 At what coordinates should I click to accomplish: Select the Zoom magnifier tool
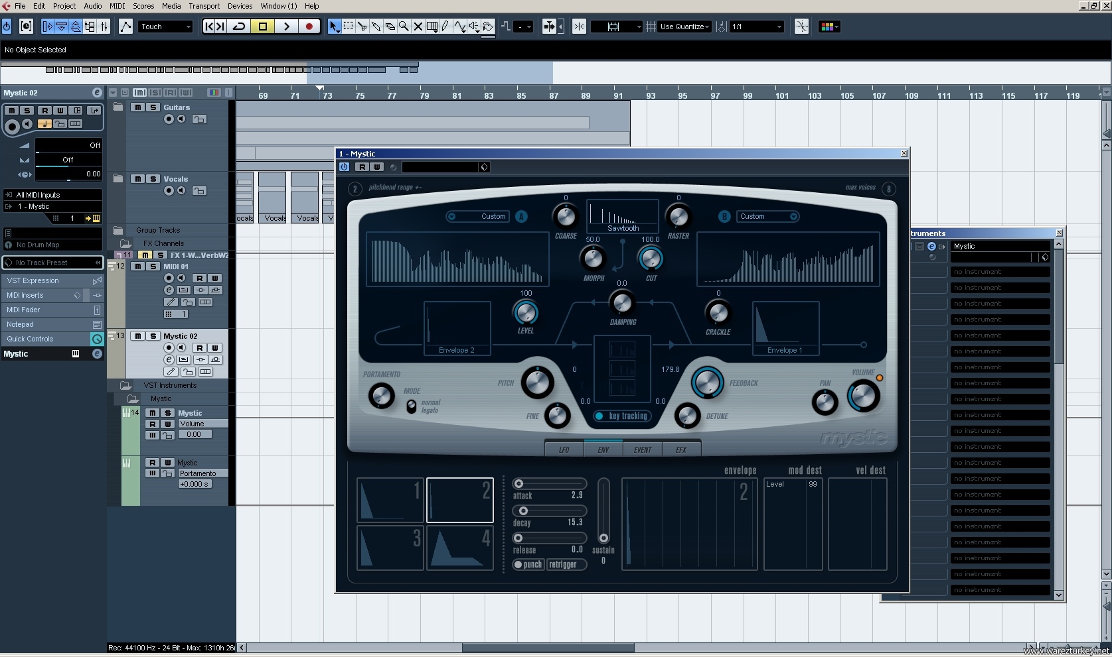pos(404,27)
